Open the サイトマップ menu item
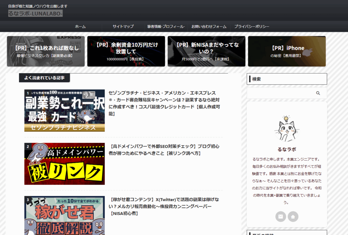Viewport: 348px width, 235px height. pyautogui.click(x=123, y=26)
